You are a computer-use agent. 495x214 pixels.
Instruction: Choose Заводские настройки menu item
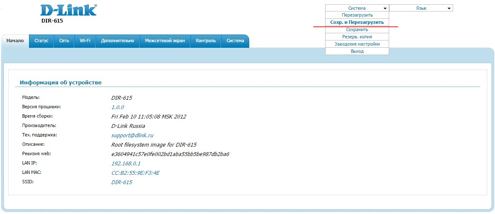coord(357,44)
